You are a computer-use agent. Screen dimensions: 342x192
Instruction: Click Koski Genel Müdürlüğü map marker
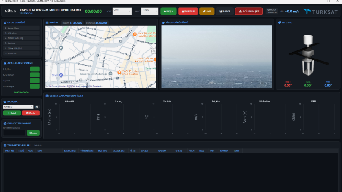(x=110, y=74)
